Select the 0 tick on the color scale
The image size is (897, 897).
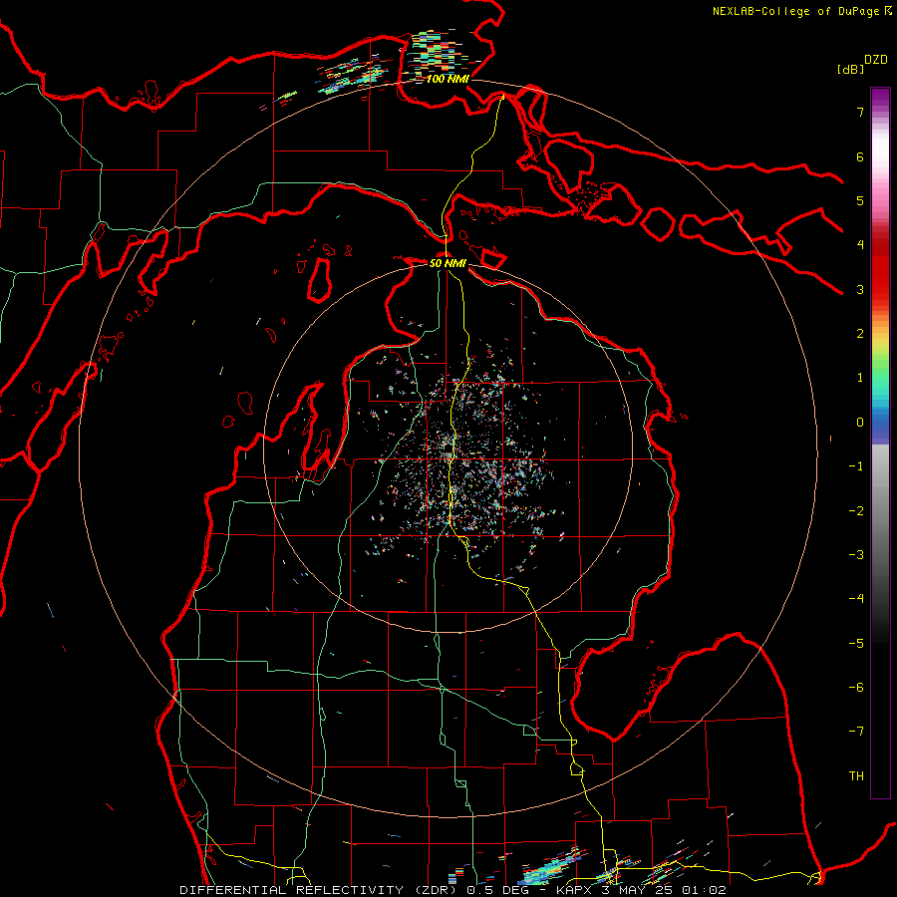click(860, 423)
